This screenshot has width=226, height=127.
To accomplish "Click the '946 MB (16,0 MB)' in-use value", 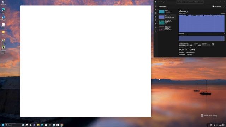I will (185, 46).
